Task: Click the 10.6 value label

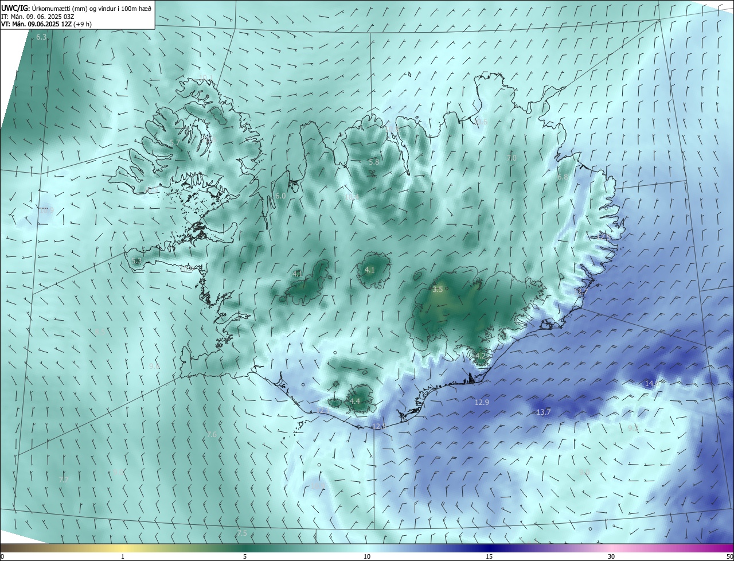Action: point(481,122)
